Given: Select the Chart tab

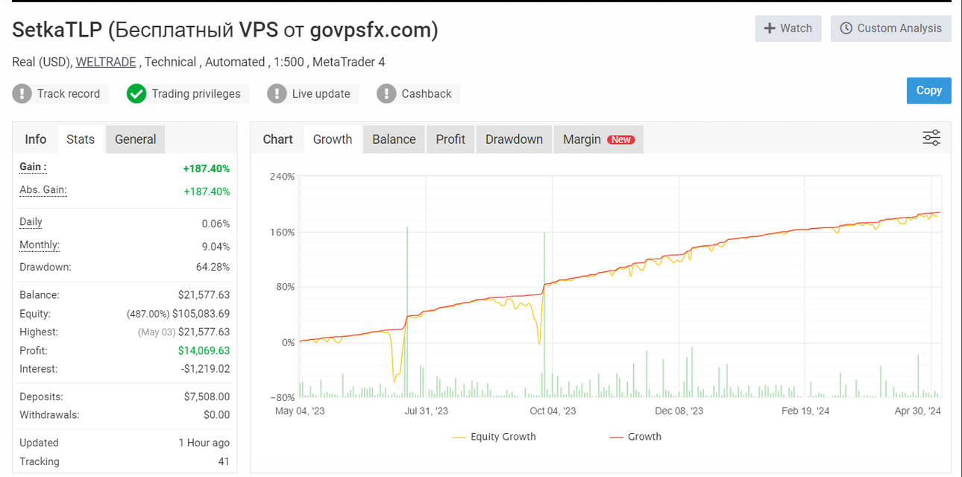Looking at the screenshot, I should (x=277, y=139).
